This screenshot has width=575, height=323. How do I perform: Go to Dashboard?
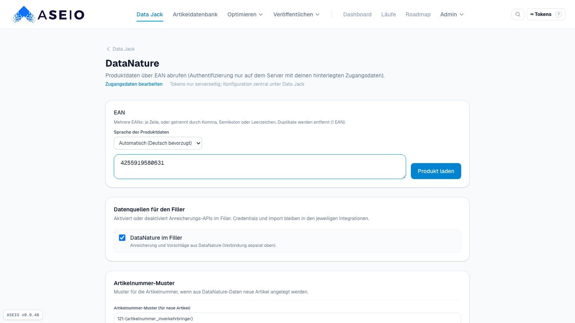[x=357, y=14]
